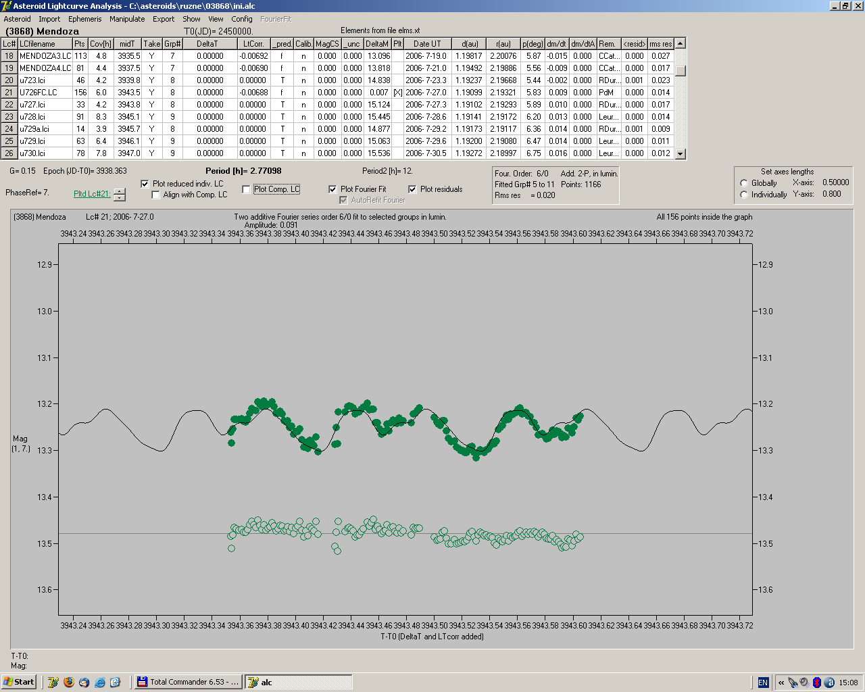
Task: Open the Import menu
Action: pyautogui.click(x=49, y=19)
